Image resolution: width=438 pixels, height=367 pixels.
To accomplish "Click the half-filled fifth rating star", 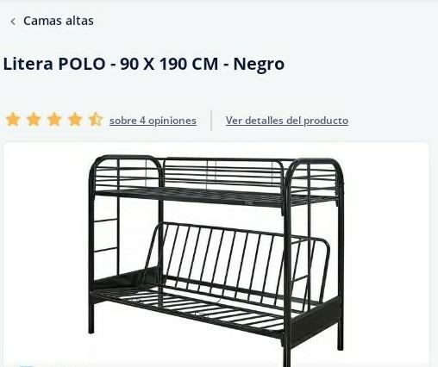I will [x=96, y=120].
